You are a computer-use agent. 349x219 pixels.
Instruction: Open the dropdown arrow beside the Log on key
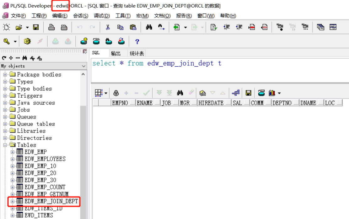click(x=15, y=42)
